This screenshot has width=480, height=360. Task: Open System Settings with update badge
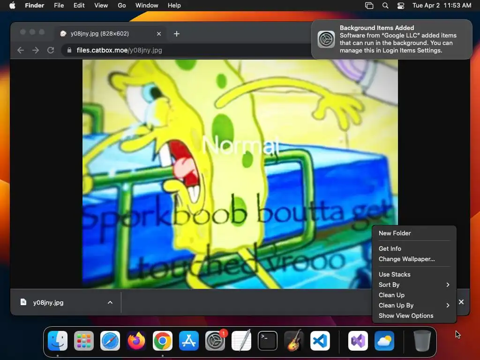[x=215, y=341]
